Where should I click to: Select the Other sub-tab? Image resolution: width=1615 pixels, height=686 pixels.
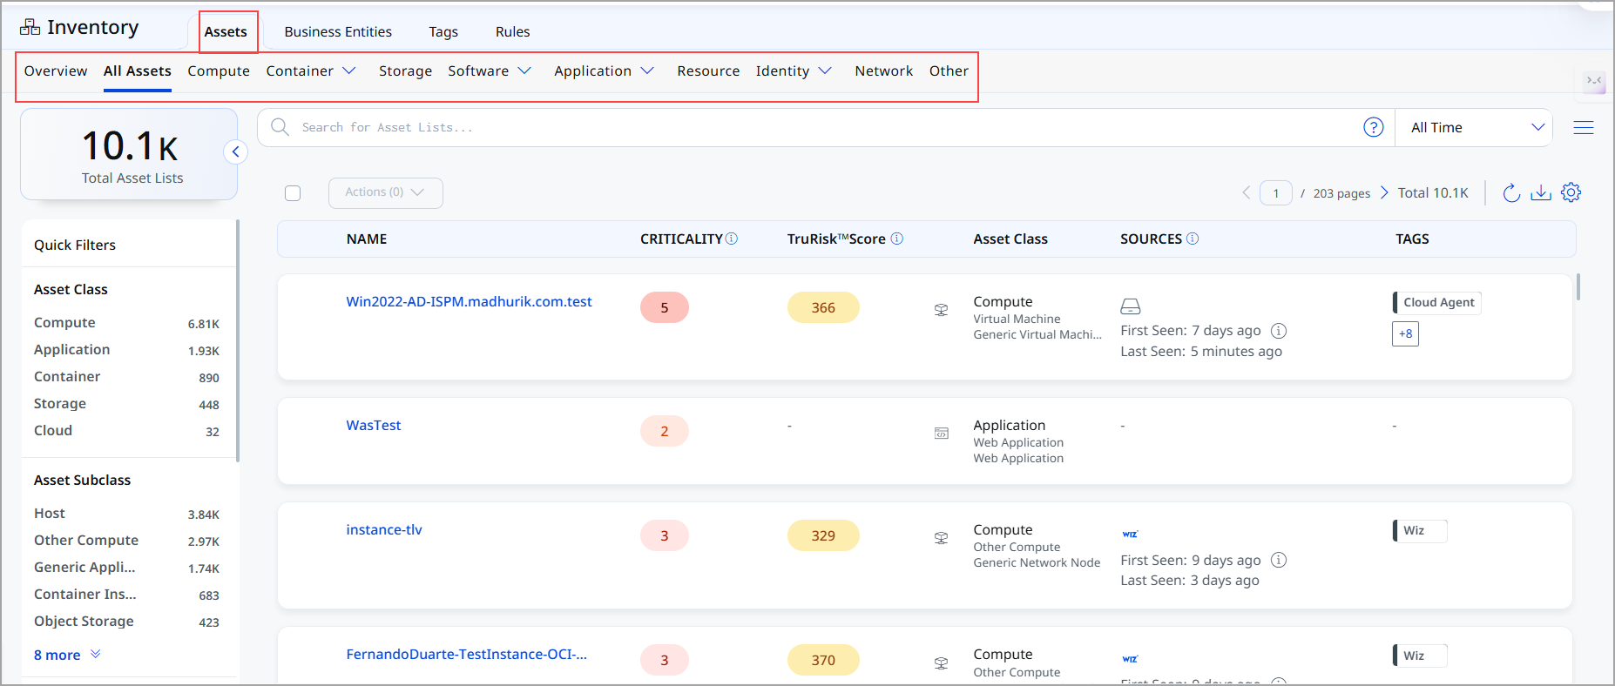[949, 71]
